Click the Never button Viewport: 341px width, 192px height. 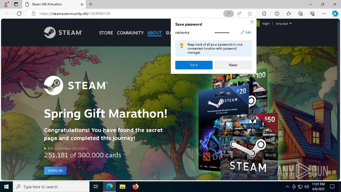pyautogui.click(x=233, y=65)
